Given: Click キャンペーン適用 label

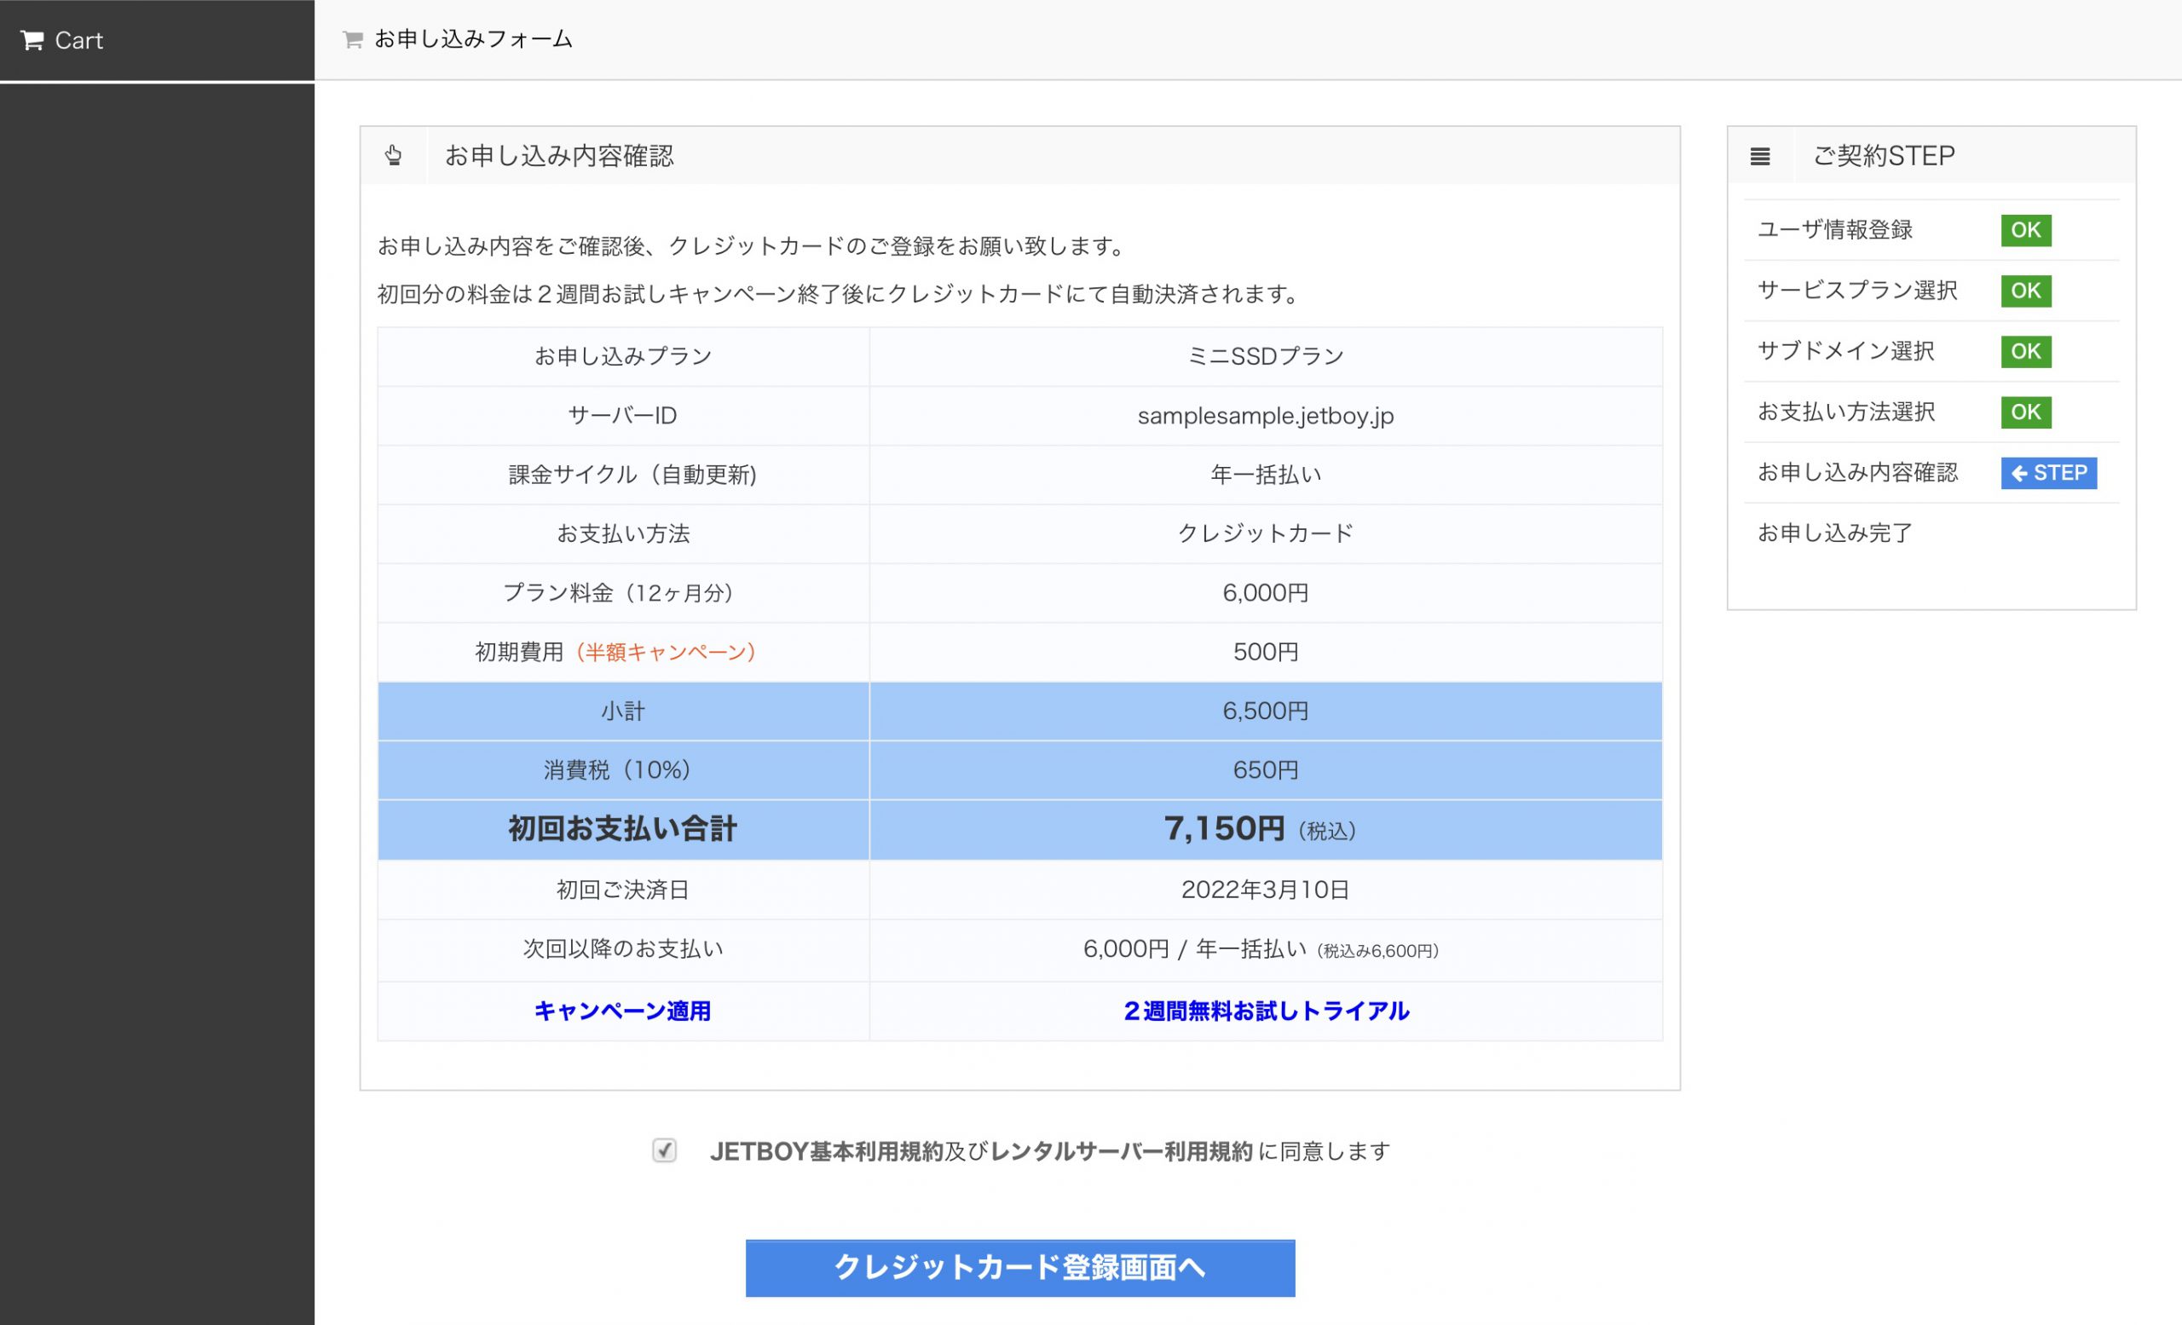Looking at the screenshot, I should (622, 1011).
